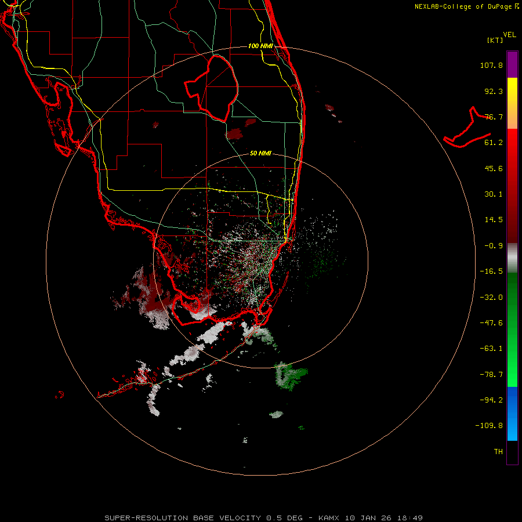Click the purple segment of color bar
Screen dimensions: 522x522
512,64
